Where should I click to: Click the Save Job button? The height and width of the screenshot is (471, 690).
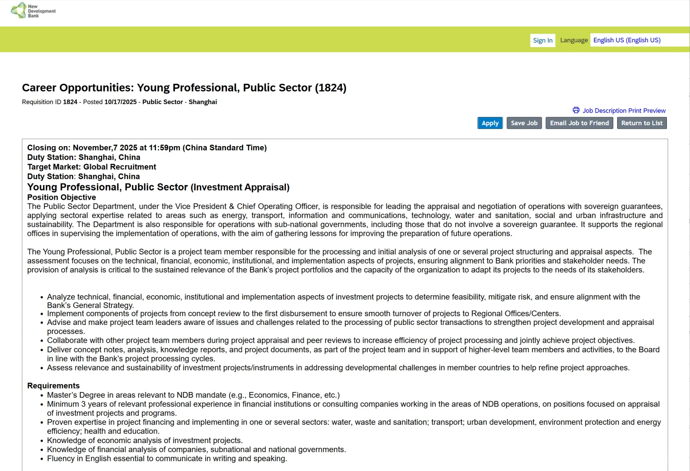pyautogui.click(x=524, y=123)
